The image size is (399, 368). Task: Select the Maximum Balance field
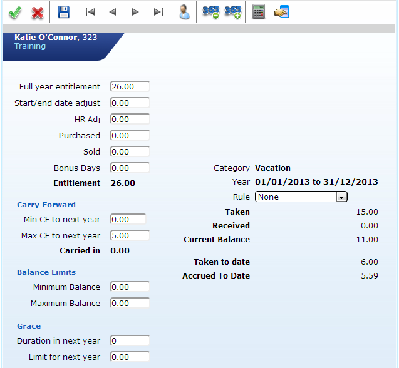click(130, 303)
